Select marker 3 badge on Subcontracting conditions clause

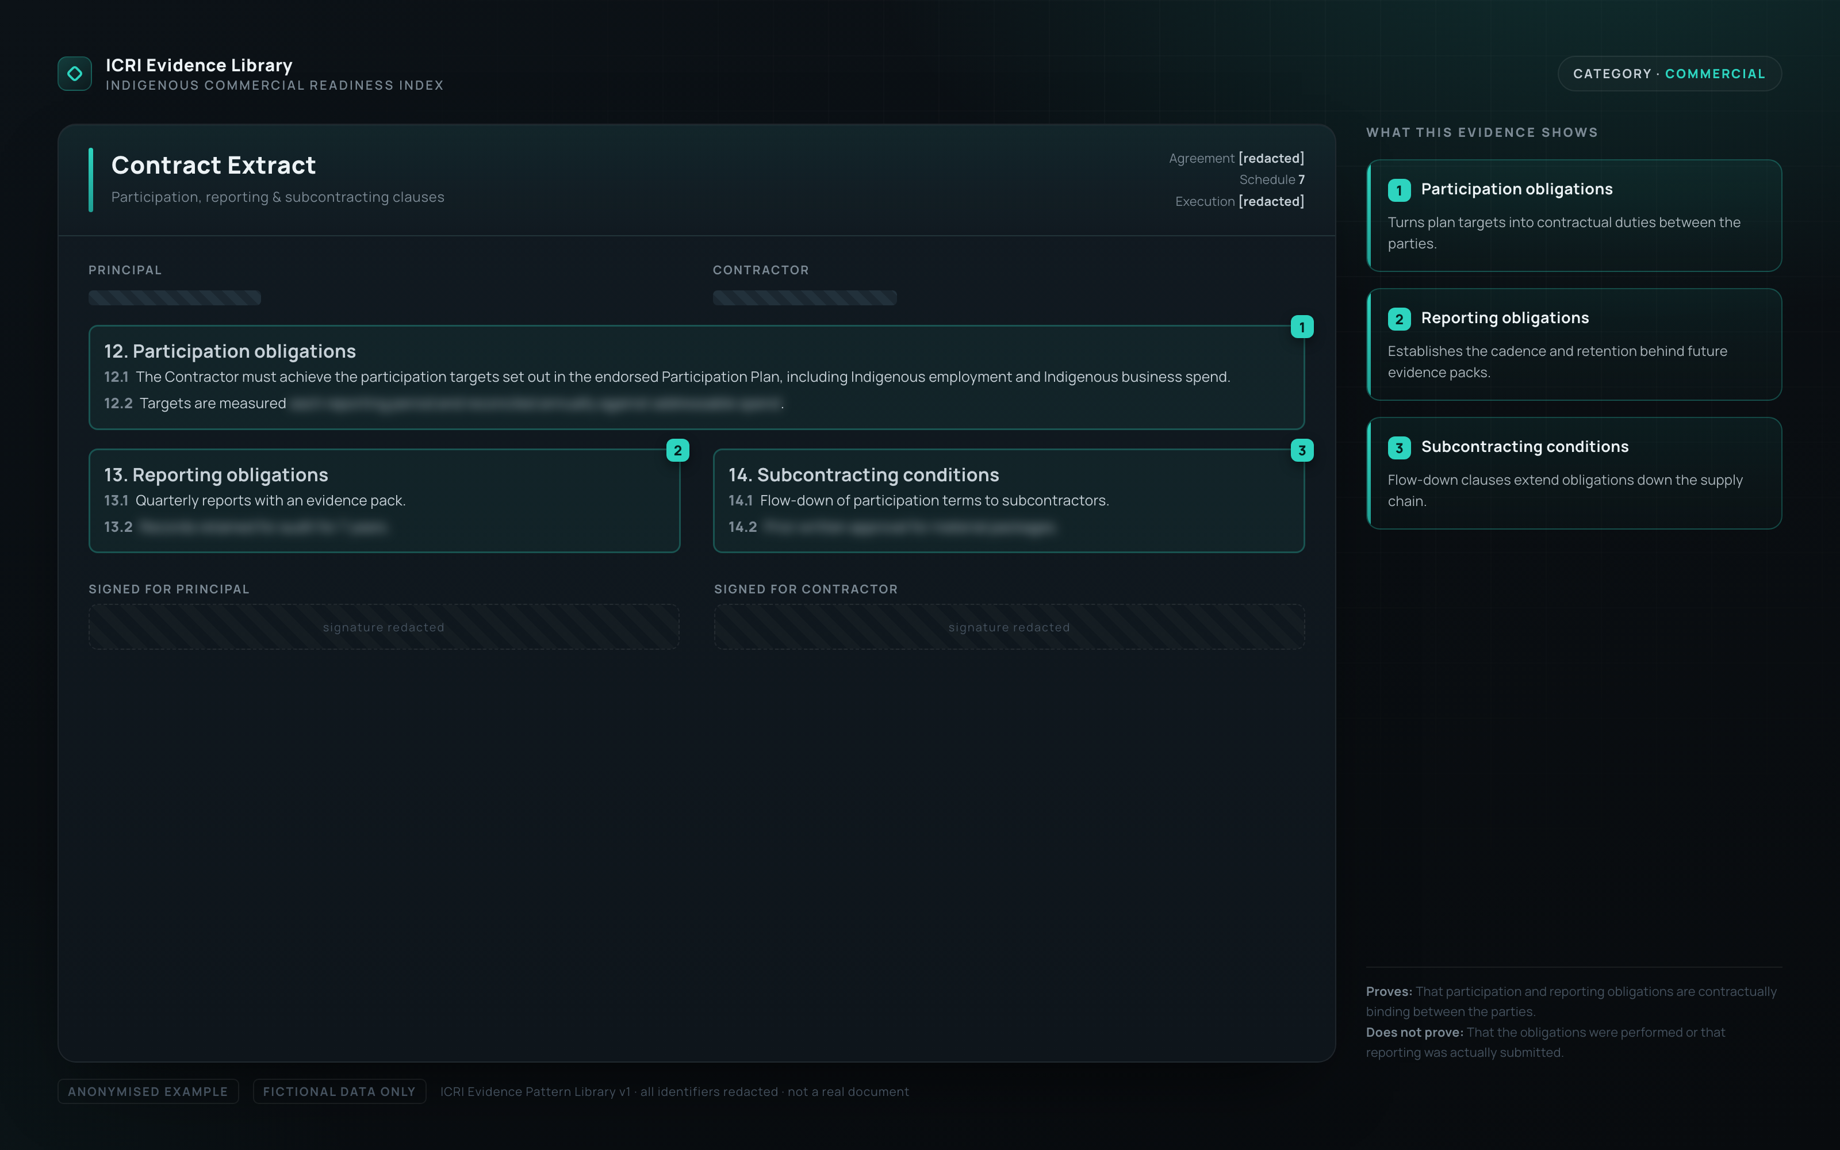[x=1302, y=450]
